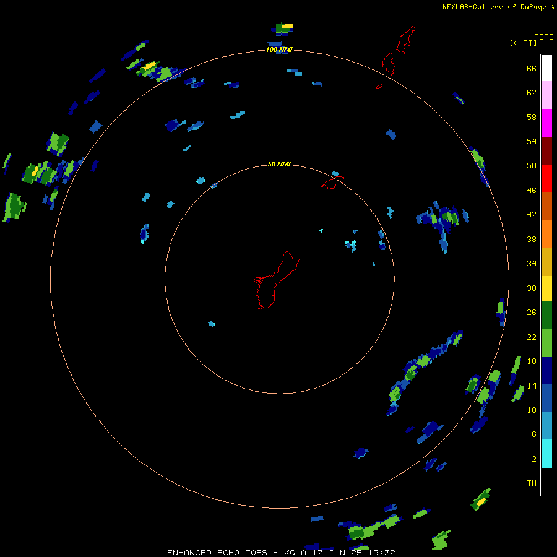Click the 'ENHANCED ECHO TOPS' product title
The width and height of the screenshot is (557, 557).
tap(217, 553)
